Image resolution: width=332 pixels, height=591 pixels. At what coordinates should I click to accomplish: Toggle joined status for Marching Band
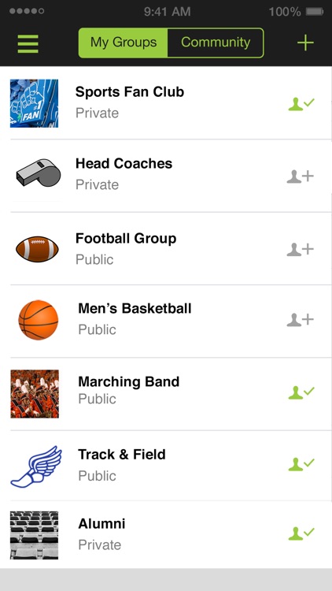(x=301, y=392)
